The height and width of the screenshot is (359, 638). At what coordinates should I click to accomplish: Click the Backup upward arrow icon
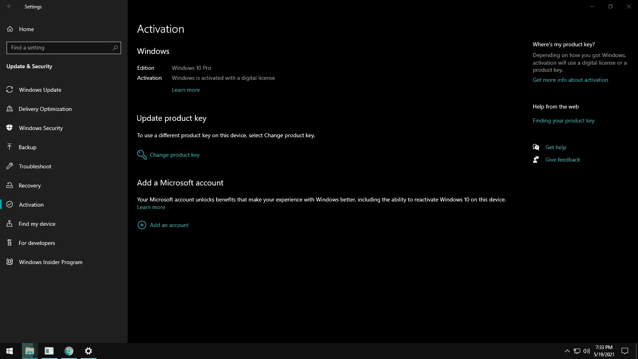tap(10, 147)
